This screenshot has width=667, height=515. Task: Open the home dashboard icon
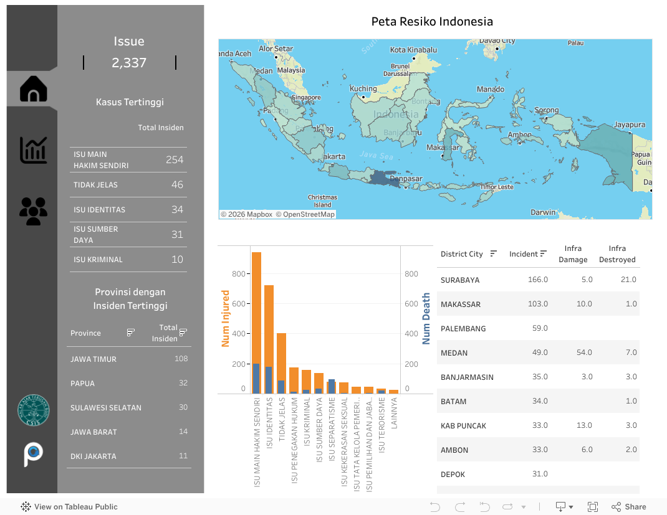coord(33,89)
